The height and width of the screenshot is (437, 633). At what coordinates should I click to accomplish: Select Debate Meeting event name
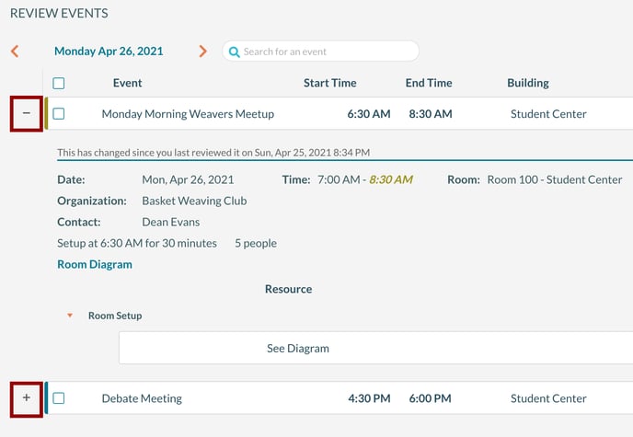[x=142, y=398]
